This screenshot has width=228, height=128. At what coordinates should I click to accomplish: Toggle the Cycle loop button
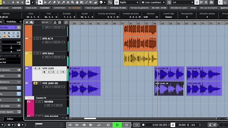pos(99,125)
